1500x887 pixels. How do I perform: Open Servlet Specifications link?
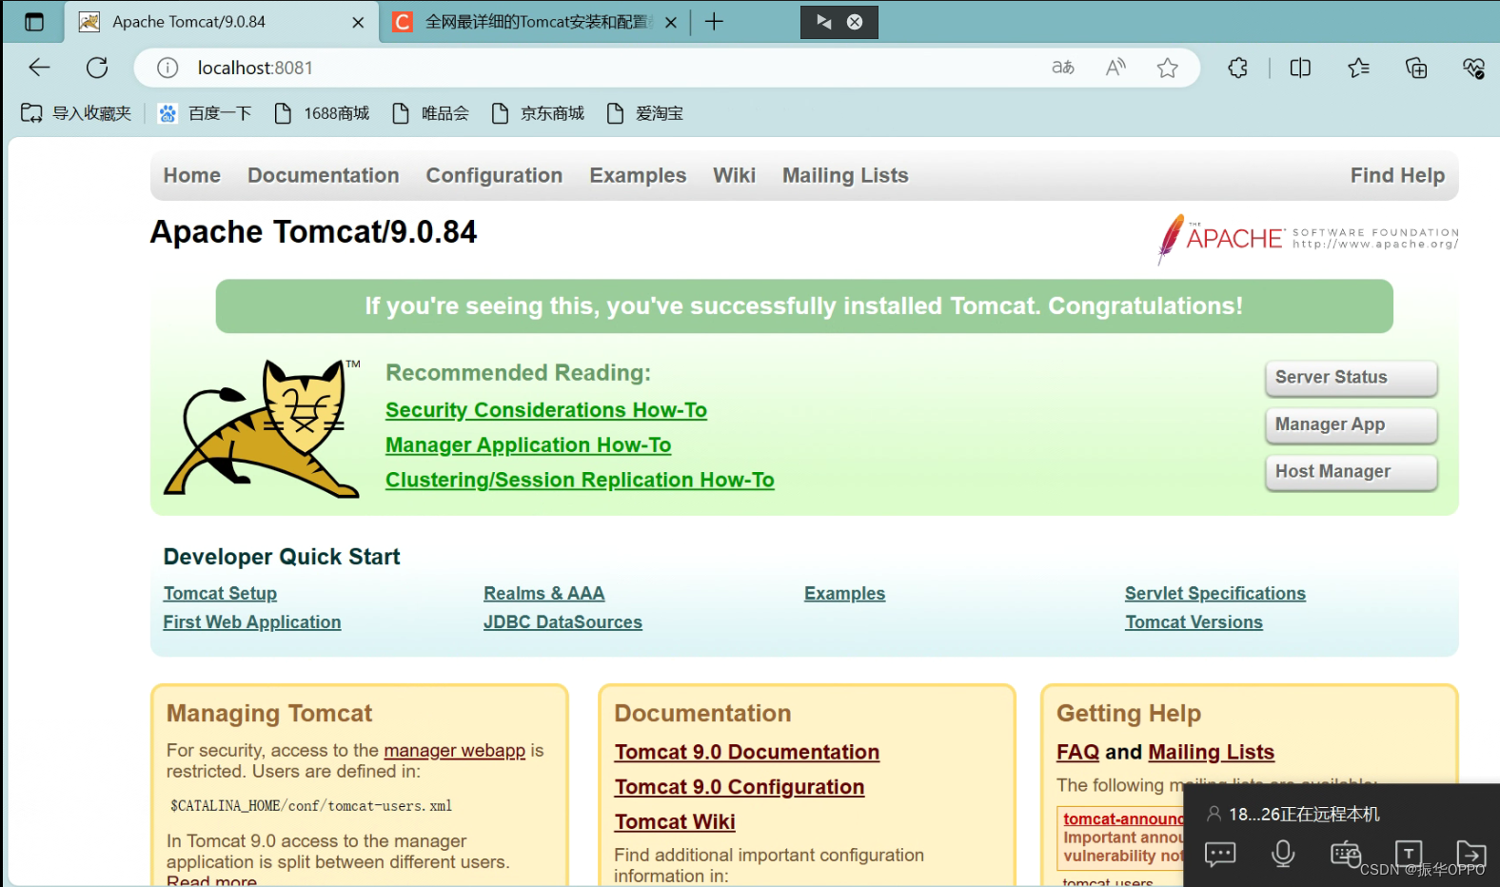tap(1215, 593)
